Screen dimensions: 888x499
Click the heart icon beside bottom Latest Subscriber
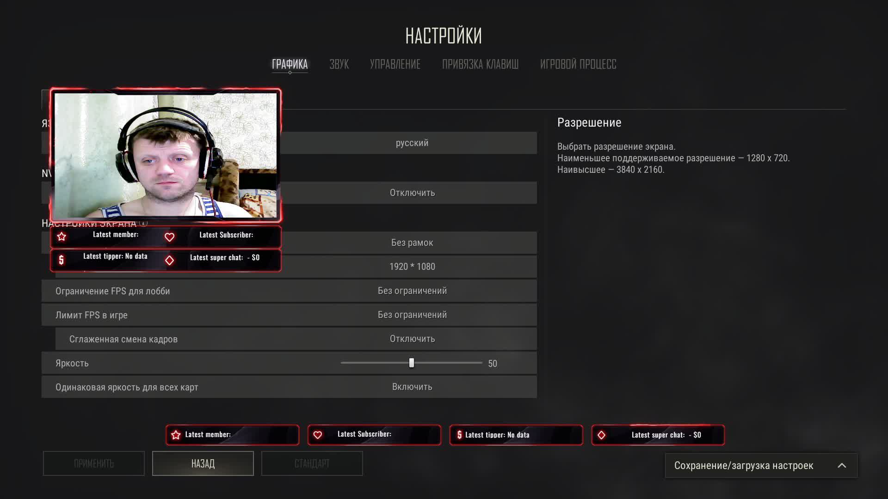(318, 435)
